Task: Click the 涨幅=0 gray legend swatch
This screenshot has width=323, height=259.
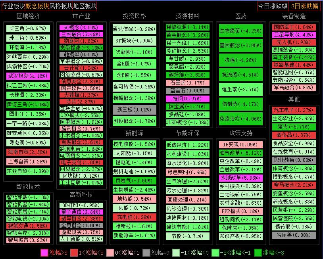Action: coord(146,253)
